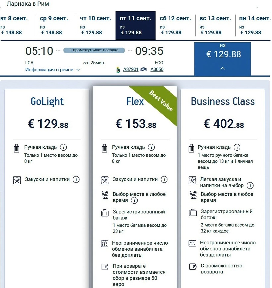Click Flex unlimited exchanges calendar icon

105,243
